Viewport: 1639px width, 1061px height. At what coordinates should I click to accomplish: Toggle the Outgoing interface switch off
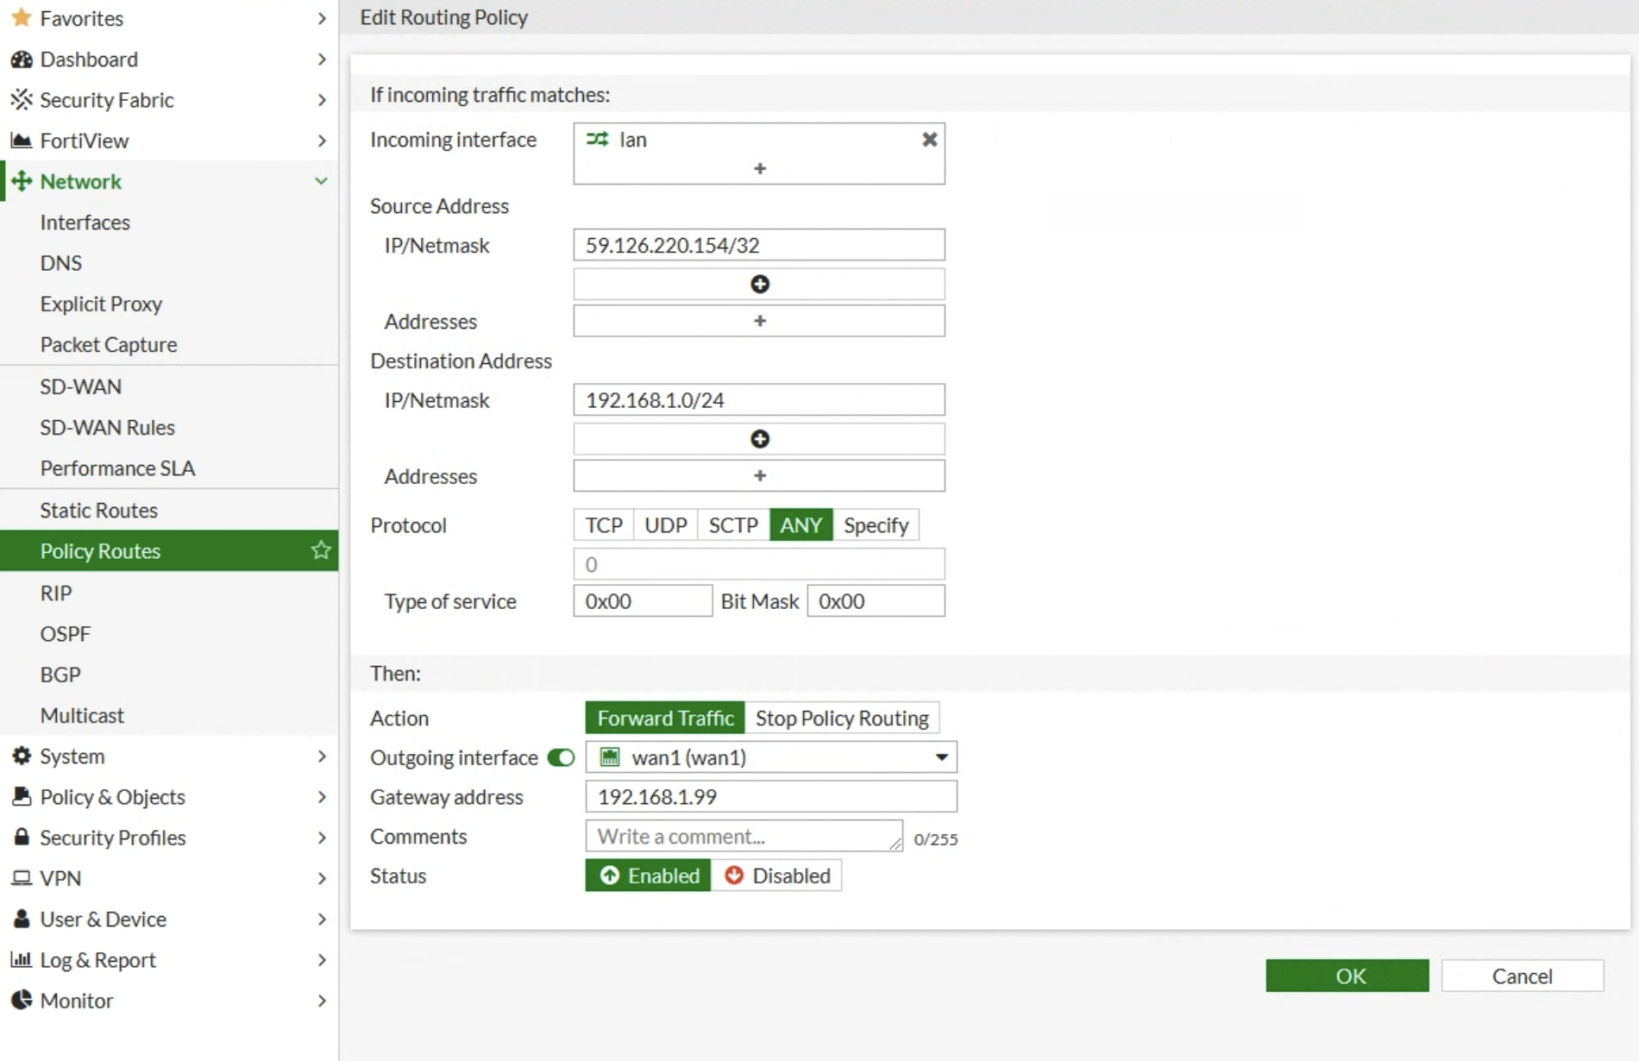(561, 757)
